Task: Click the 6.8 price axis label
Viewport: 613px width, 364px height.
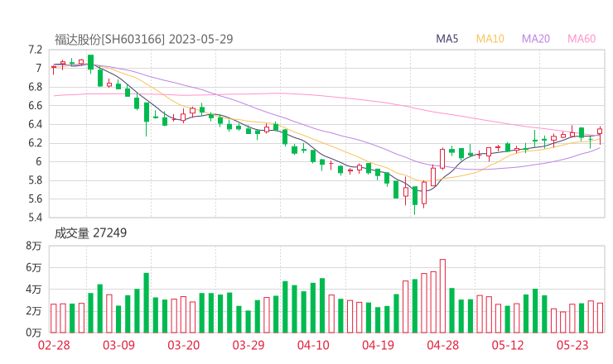Action: point(35,87)
